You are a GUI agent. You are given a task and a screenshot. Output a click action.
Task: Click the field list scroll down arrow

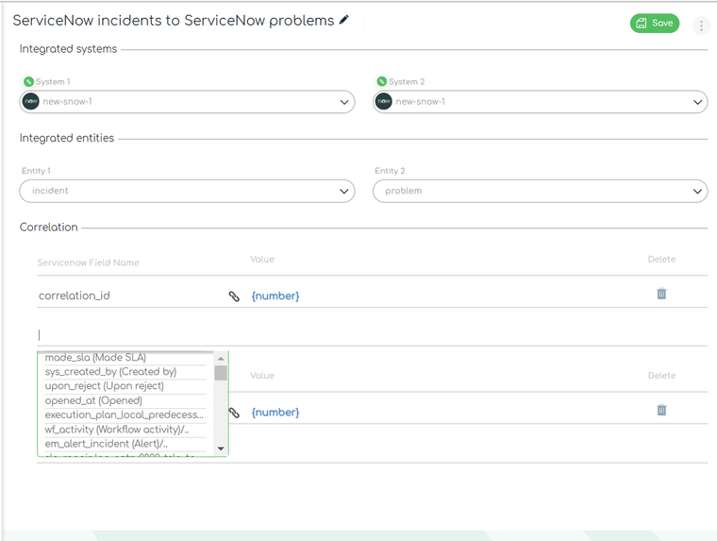(x=221, y=448)
